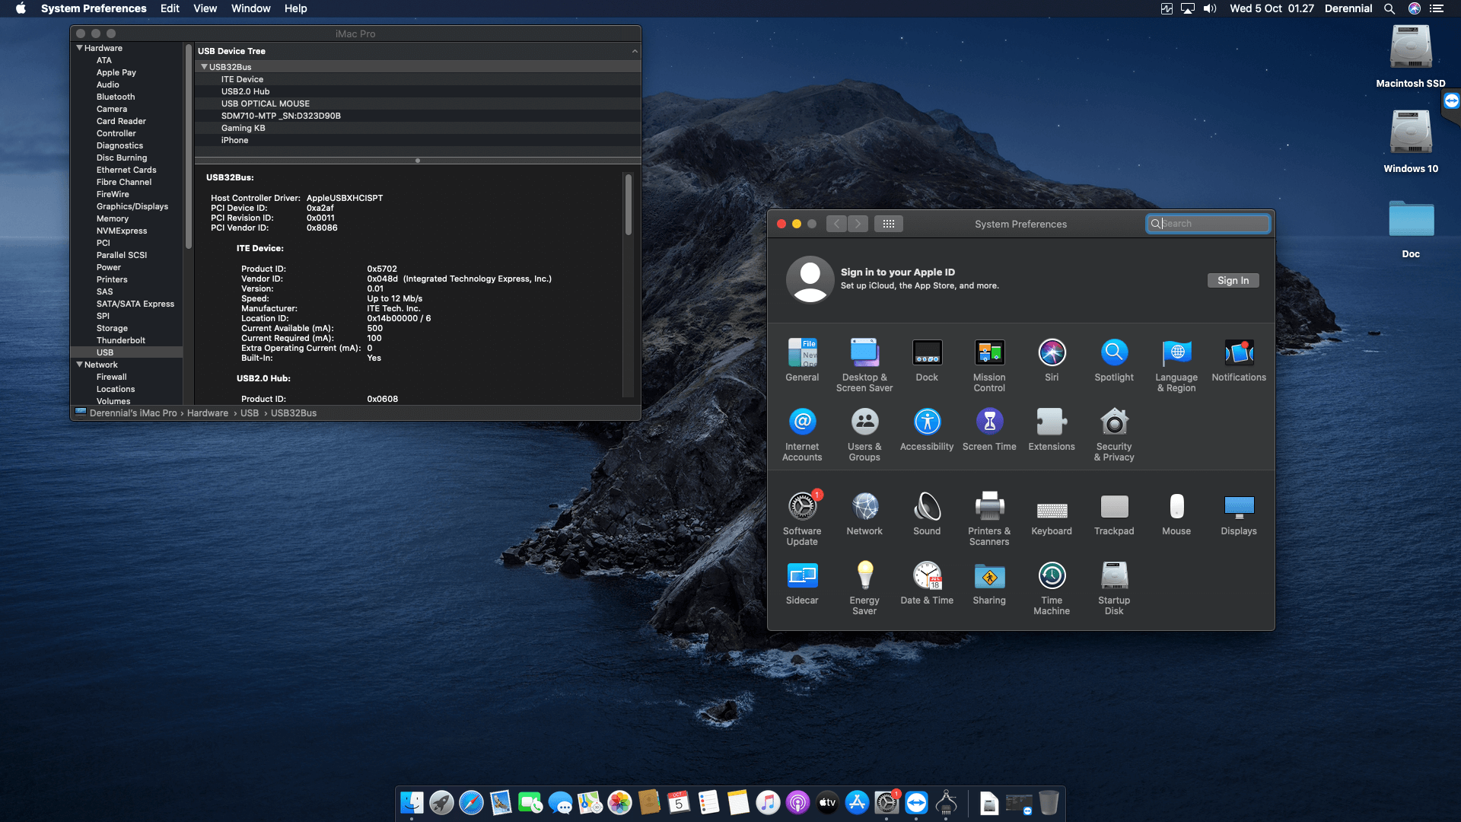
Task: Click the Show All grid icon in System Preferences
Action: [889, 223]
